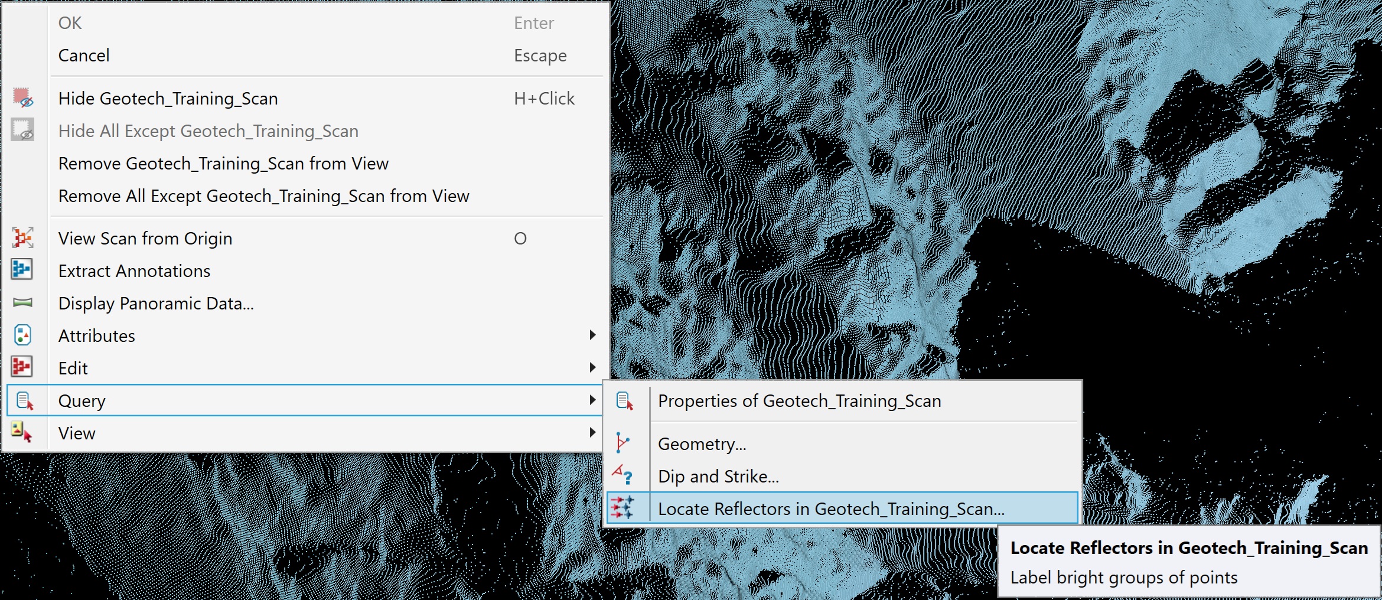The height and width of the screenshot is (600, 1382).
Task: Expand the Attributes submenu arrow
Action: pyautogui.click(x=592, y=335)
